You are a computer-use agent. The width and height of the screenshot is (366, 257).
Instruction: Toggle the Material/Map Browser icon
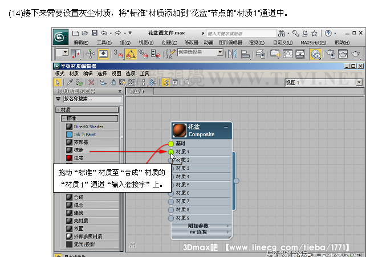point(165,82)
